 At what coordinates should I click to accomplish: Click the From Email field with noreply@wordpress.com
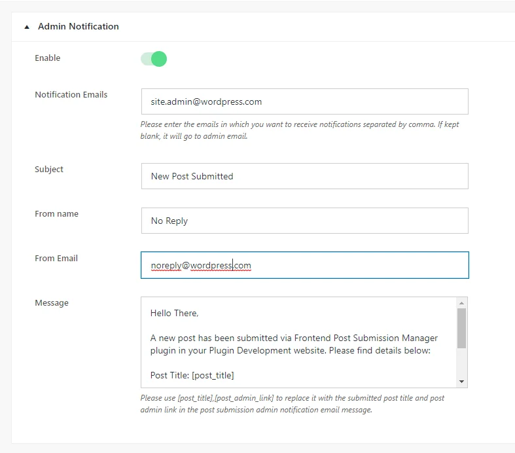[304, 265]
